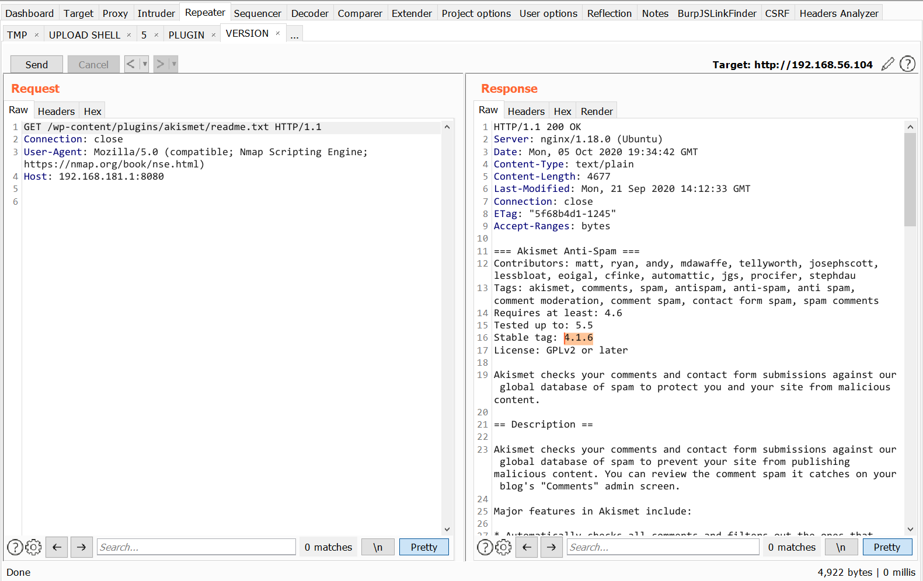Open the Render tab in Response
Image resolution: width=923 pixels, height=581 pixels.
596,111
